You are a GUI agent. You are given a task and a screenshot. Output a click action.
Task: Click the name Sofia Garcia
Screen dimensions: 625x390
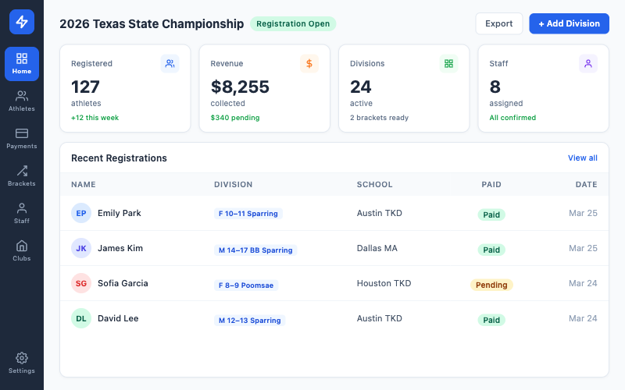click(123, 283)
